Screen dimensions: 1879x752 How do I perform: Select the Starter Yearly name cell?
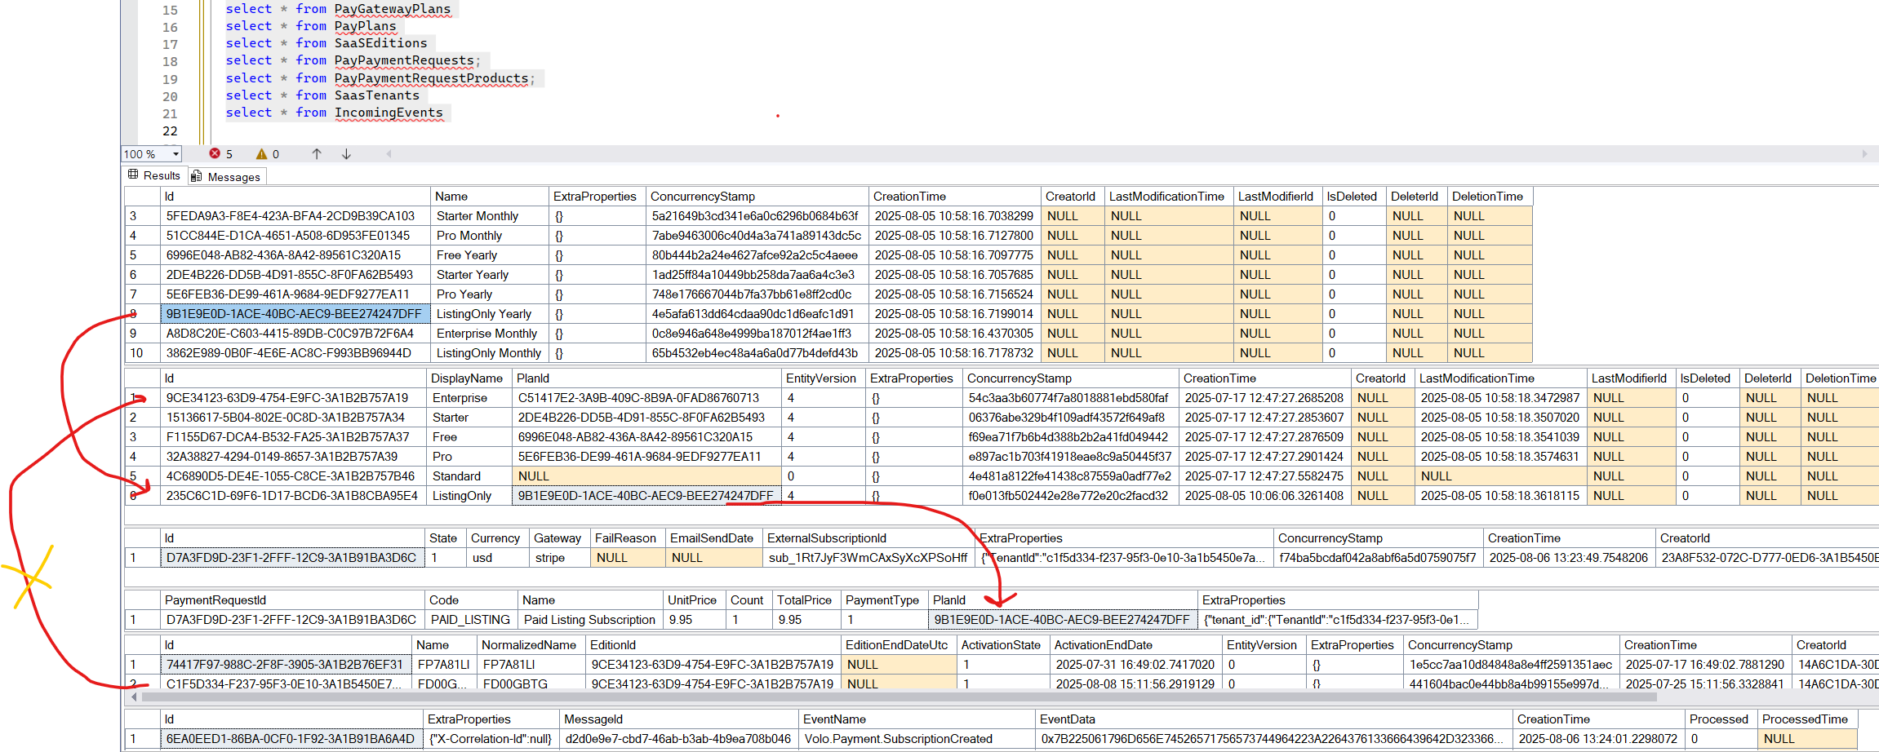490,275
